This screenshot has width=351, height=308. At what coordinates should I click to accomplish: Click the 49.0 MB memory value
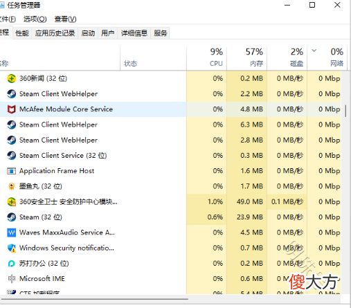tap(250, 202)
